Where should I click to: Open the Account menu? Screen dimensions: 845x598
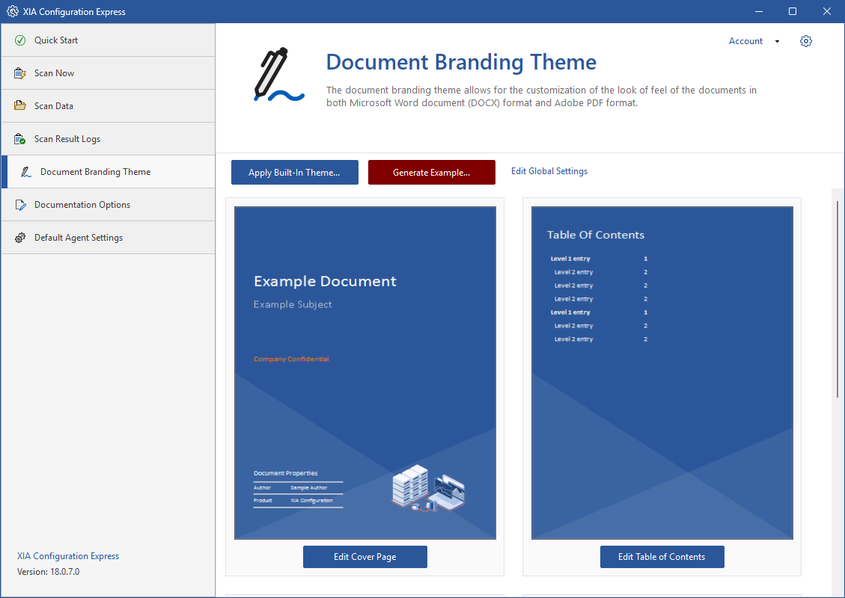745,41
